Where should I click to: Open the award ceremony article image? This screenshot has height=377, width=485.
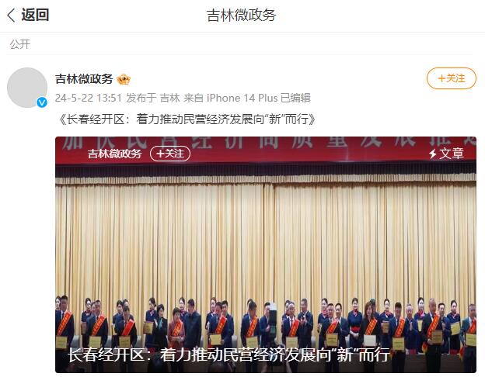click(x=266, y=254)
